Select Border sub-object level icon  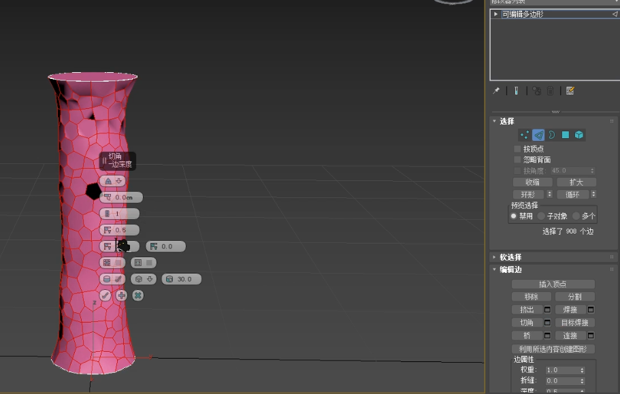tap(552, 135)
